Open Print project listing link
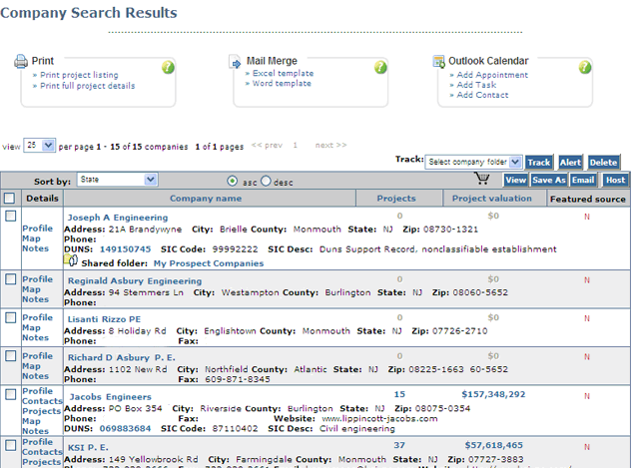The image size is (636, 468). [x=79, y=75]
